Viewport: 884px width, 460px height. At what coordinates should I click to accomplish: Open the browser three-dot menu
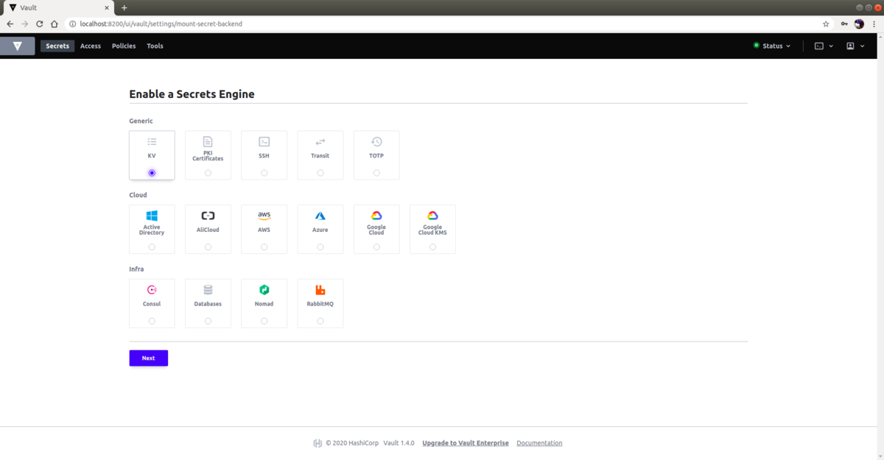874,24
